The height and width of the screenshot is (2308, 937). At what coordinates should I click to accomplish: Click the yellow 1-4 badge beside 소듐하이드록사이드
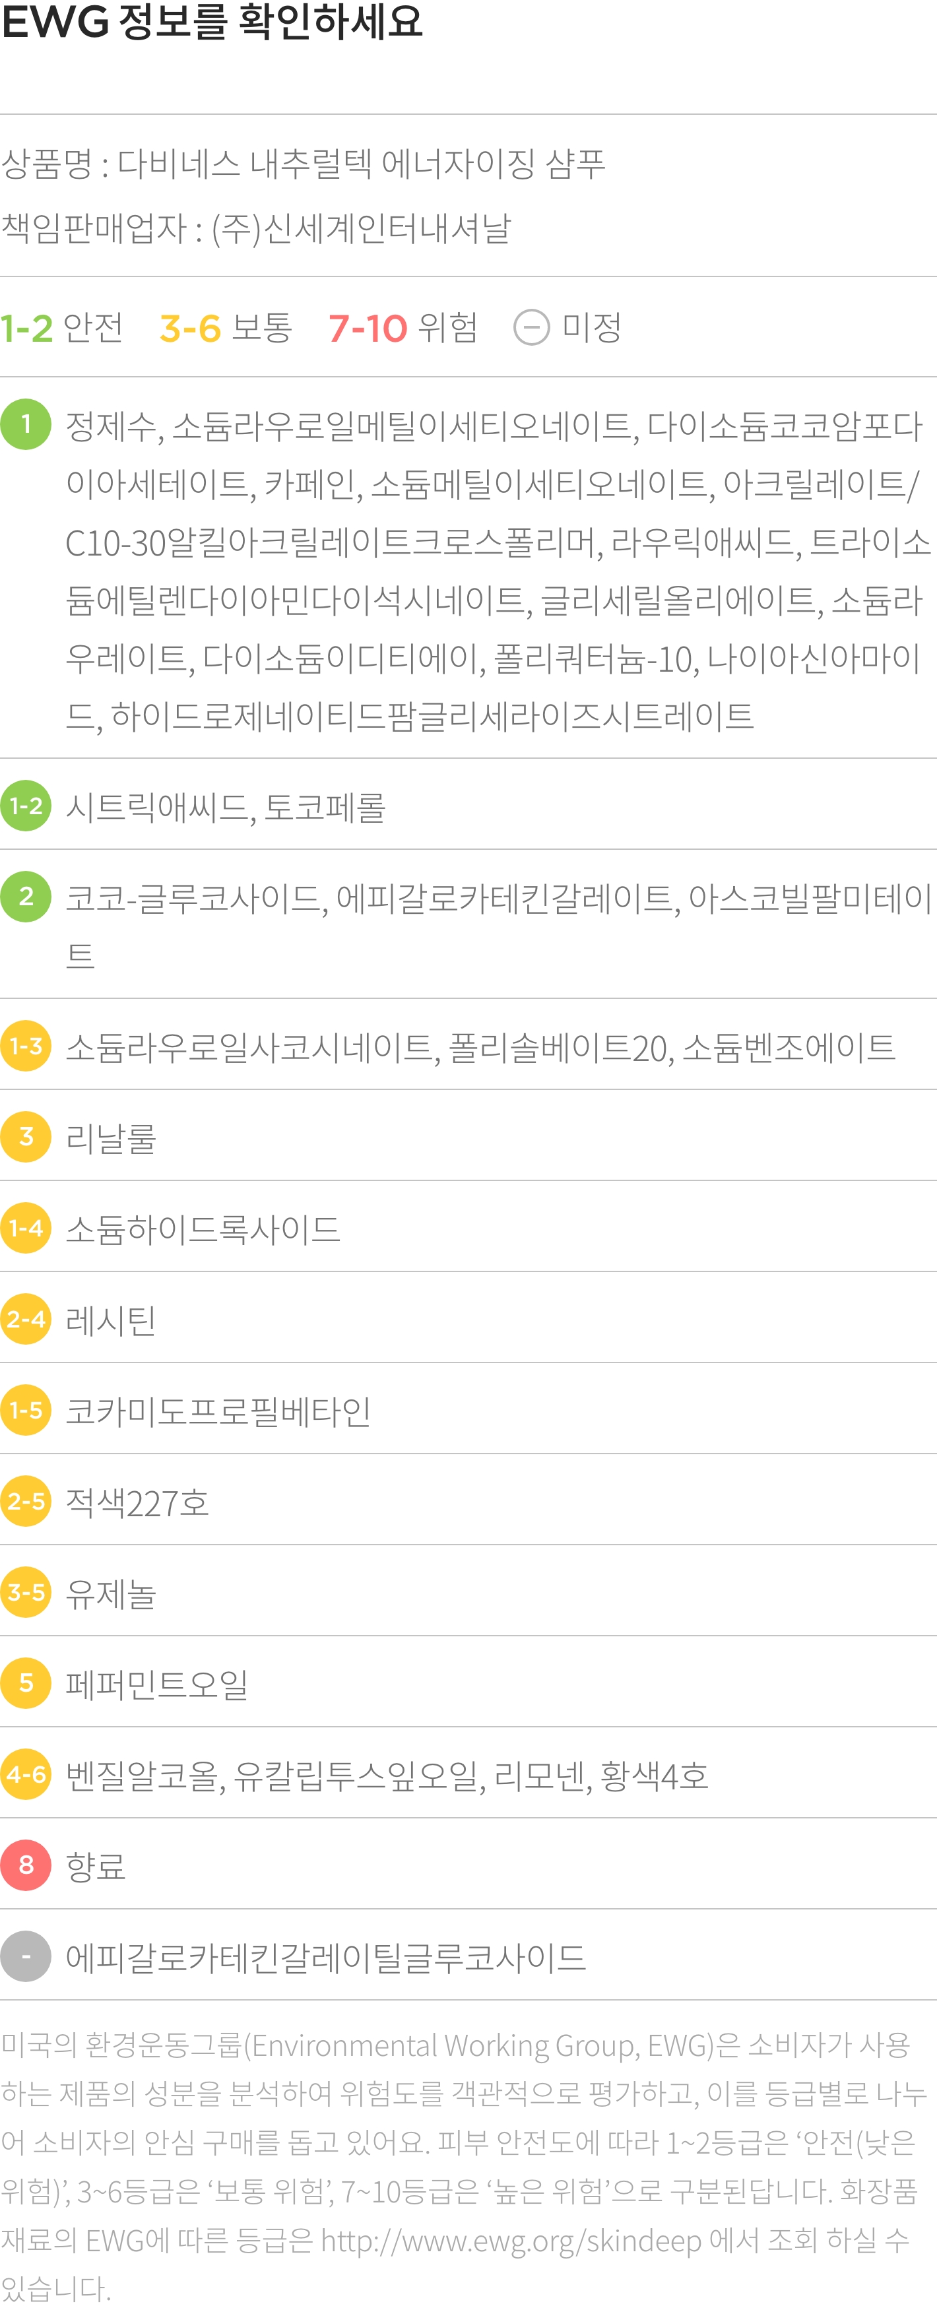coord(26,1227)
